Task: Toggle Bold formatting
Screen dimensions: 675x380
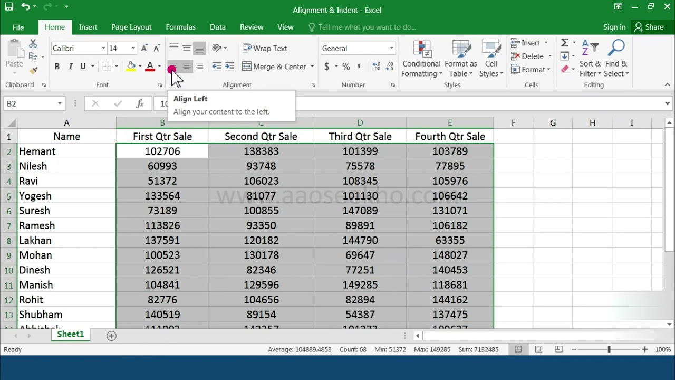Action: [57, 66]
